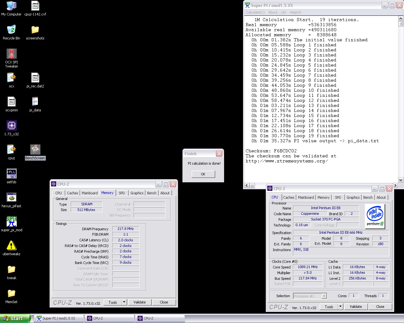404x323 pixels.
Task: Switch to Bench tab in processor CPU-Z window
Action: point(368,197)
